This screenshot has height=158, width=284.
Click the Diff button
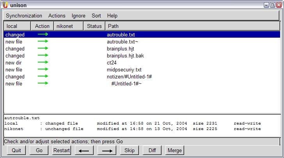[x=152, y=150]
